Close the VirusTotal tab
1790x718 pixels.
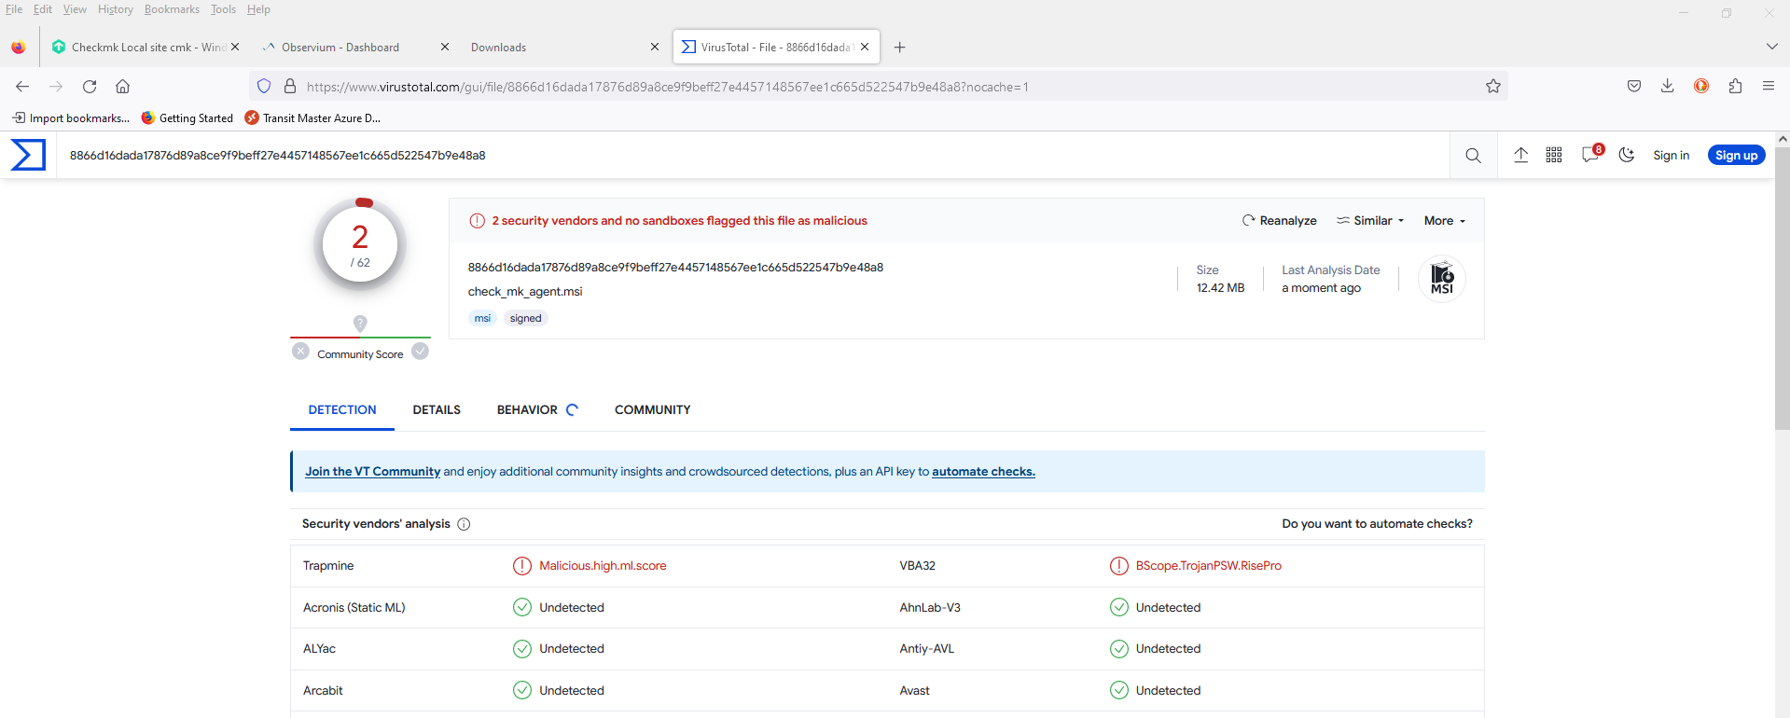[x=865, y=47]
